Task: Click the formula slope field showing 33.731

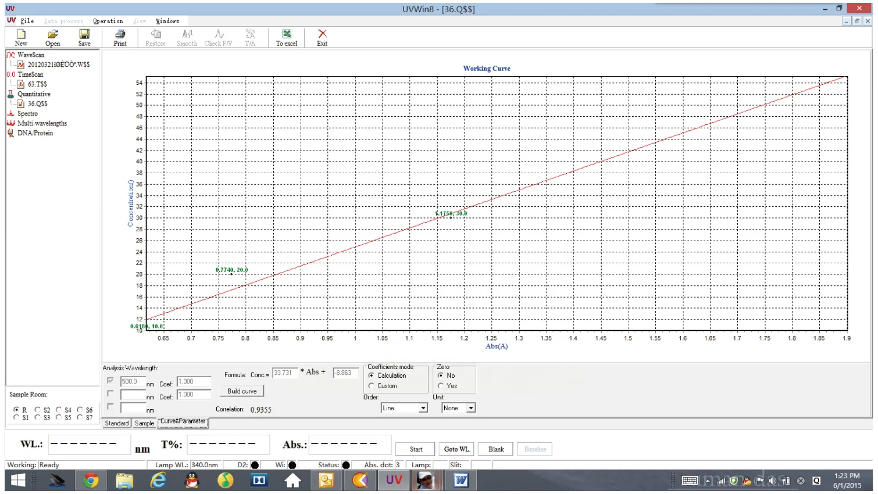Action: [x=285, y=373]
